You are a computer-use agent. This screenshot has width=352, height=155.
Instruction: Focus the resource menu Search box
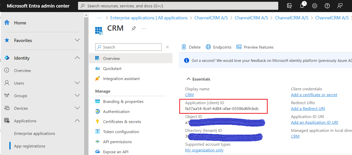point(128,47)
